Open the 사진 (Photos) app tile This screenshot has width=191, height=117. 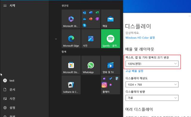pyautogui.click(x=91, y=39)
